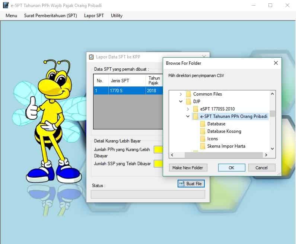This screenshot has height=244, width=296.
Task: Click the eSPT 1770SS 2010 folder icon
Action: 195,109
